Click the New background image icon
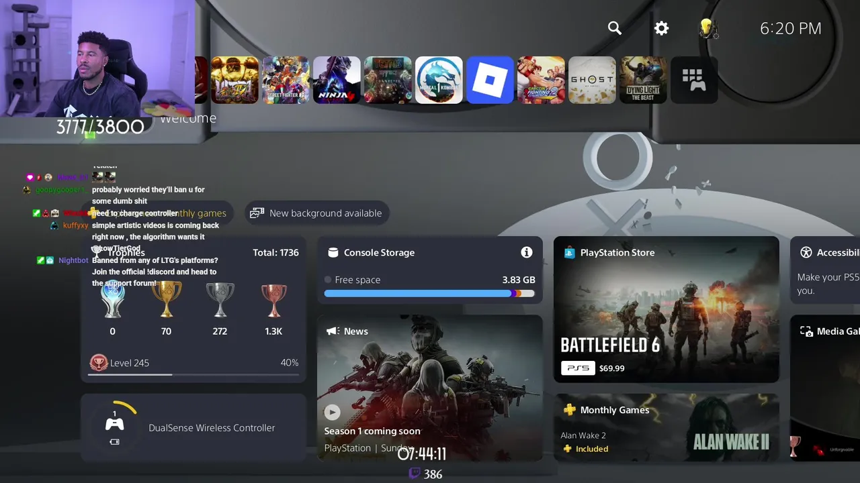 pyautogui.click(x=257, y=213)
